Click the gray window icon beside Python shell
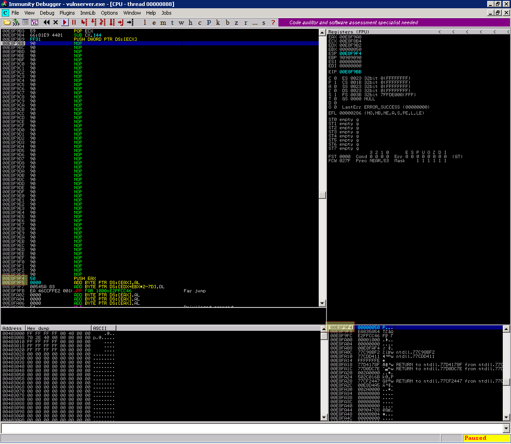 [x=26, y=22]
